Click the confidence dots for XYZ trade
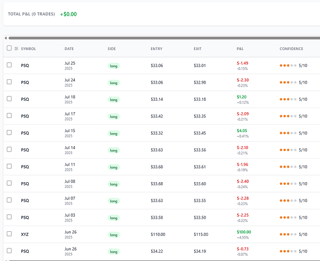320x261 pixels. 288,234
